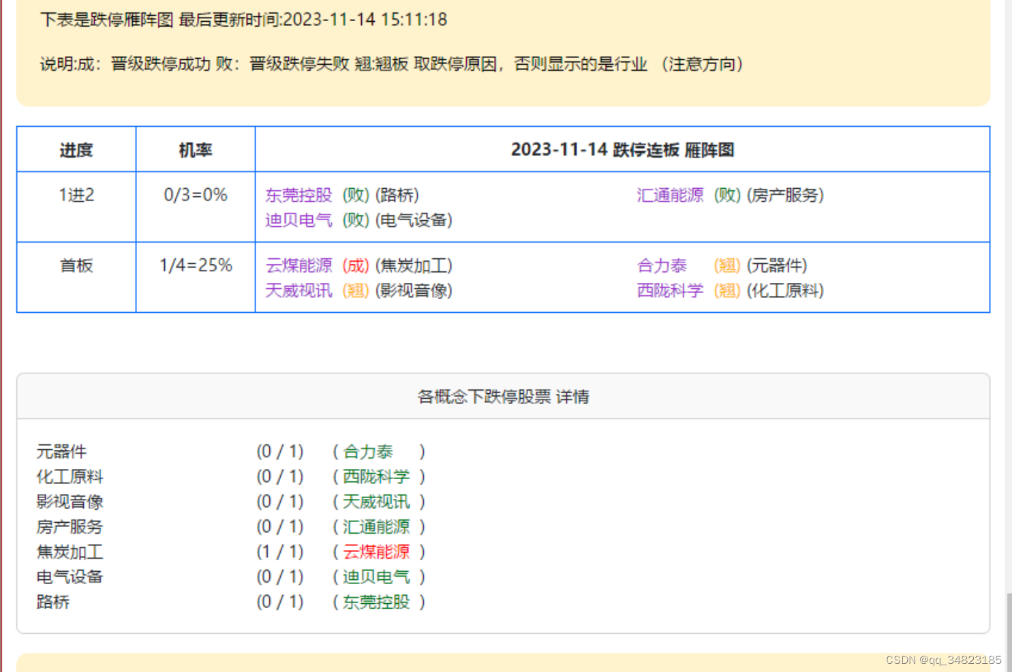Viewport: 1012px width, 672px height.
Task: Open 合力泰 link in the 首板 row
Action: click(x=662, y=266)
